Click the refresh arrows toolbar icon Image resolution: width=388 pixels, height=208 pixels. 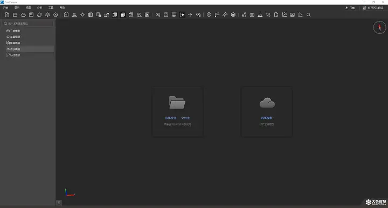point(39,15)
